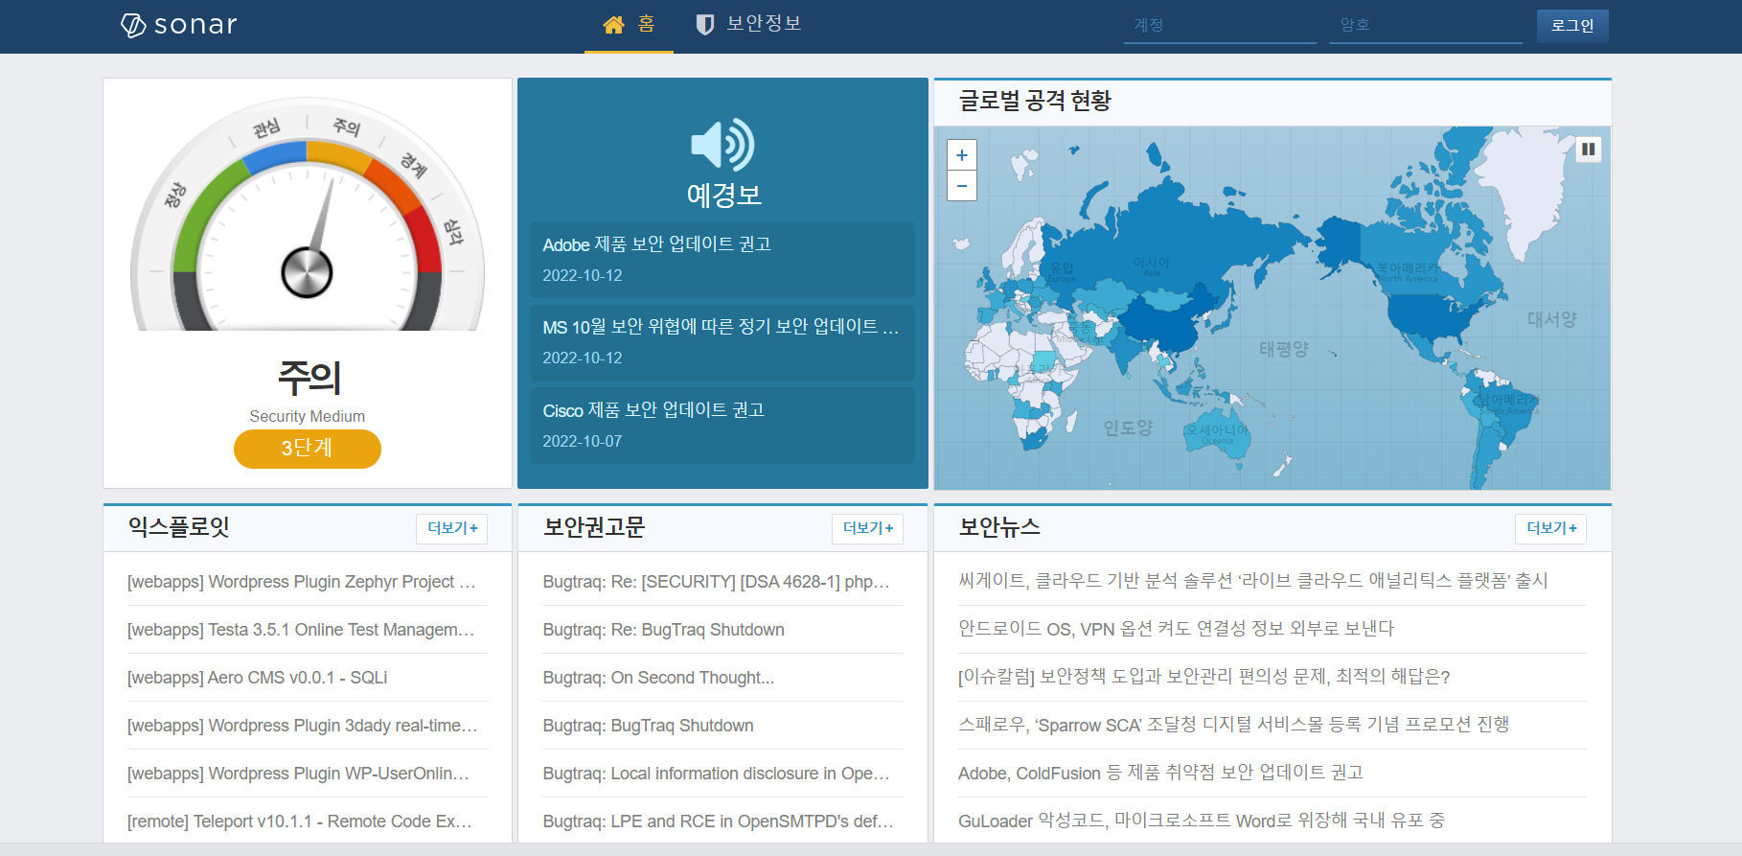The image size is (1742, 856).
Task: Open Aero CMS v0.0.1 SQLi exploit
Action: pyautogui.click(x=258, y=678)
